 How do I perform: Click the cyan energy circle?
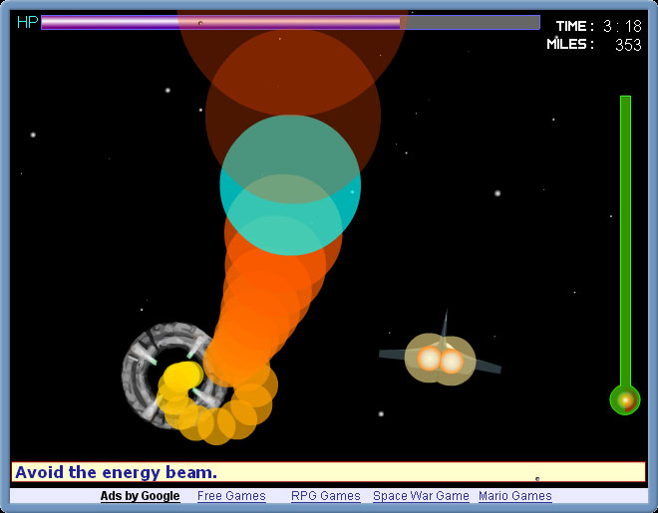pyautogui.click(x=290, y=185)
